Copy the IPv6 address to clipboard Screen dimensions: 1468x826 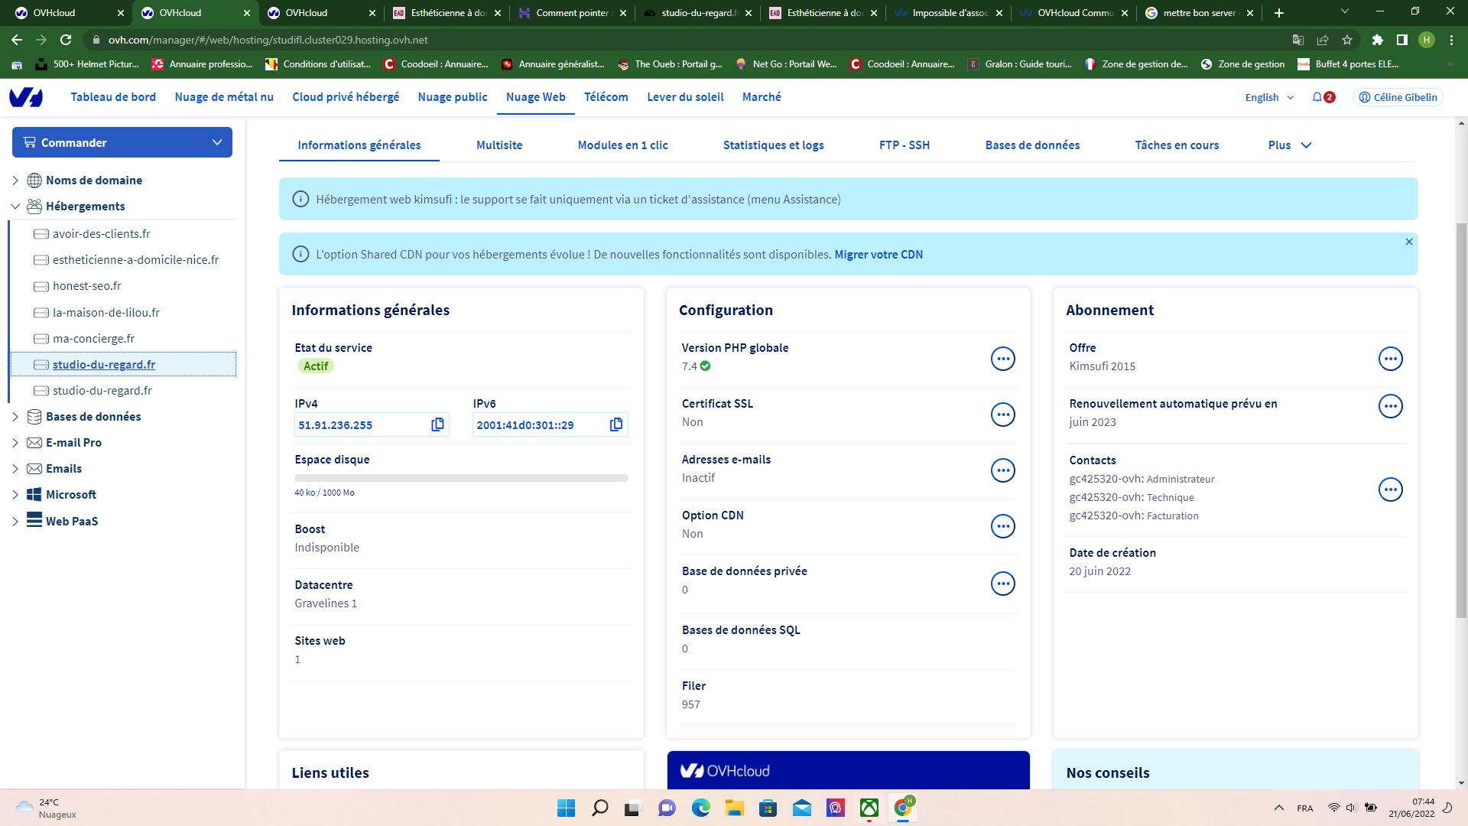tap(616, 424)
